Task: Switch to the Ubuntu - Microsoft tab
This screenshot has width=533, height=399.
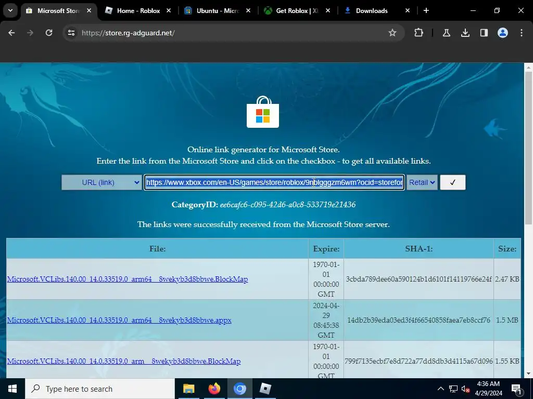Action: point(219,10)
